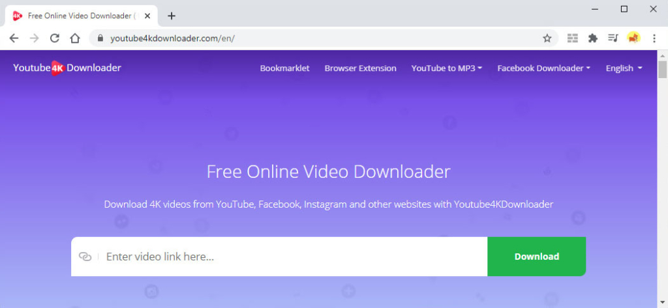The width and height of the screenshot is (668, 308).
Task: Bookmark this page with the star icon
Action: [x=547, y=38]
